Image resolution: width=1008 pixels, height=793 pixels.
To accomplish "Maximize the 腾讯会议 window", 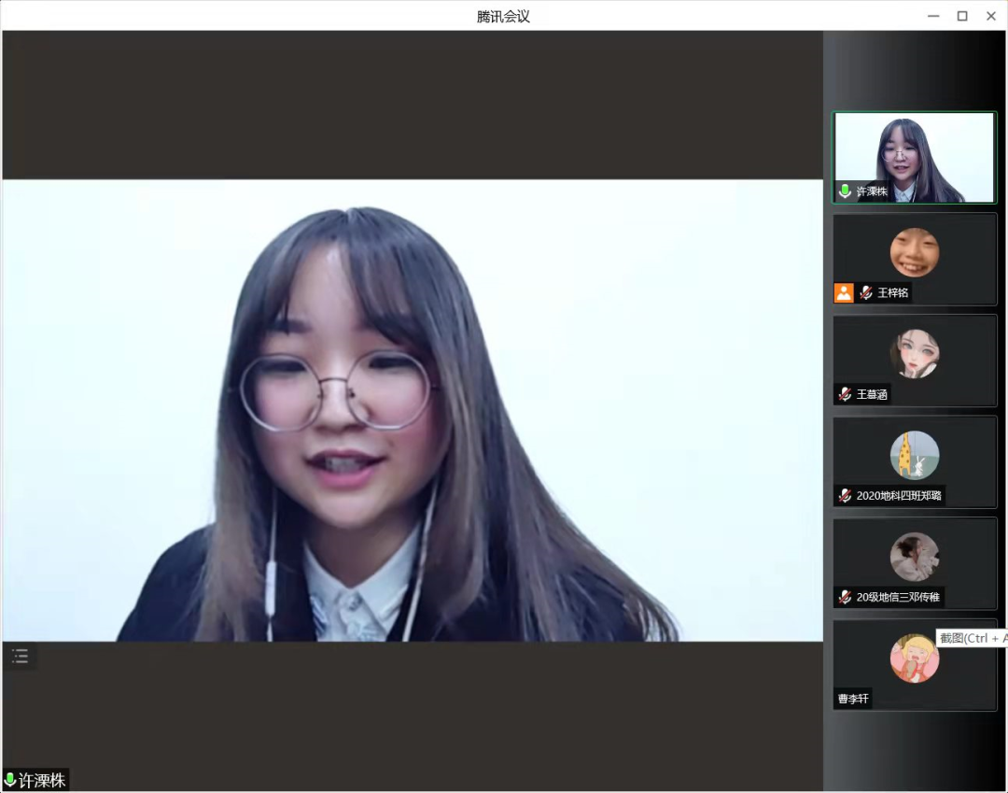I will click(x=962, y=16).
